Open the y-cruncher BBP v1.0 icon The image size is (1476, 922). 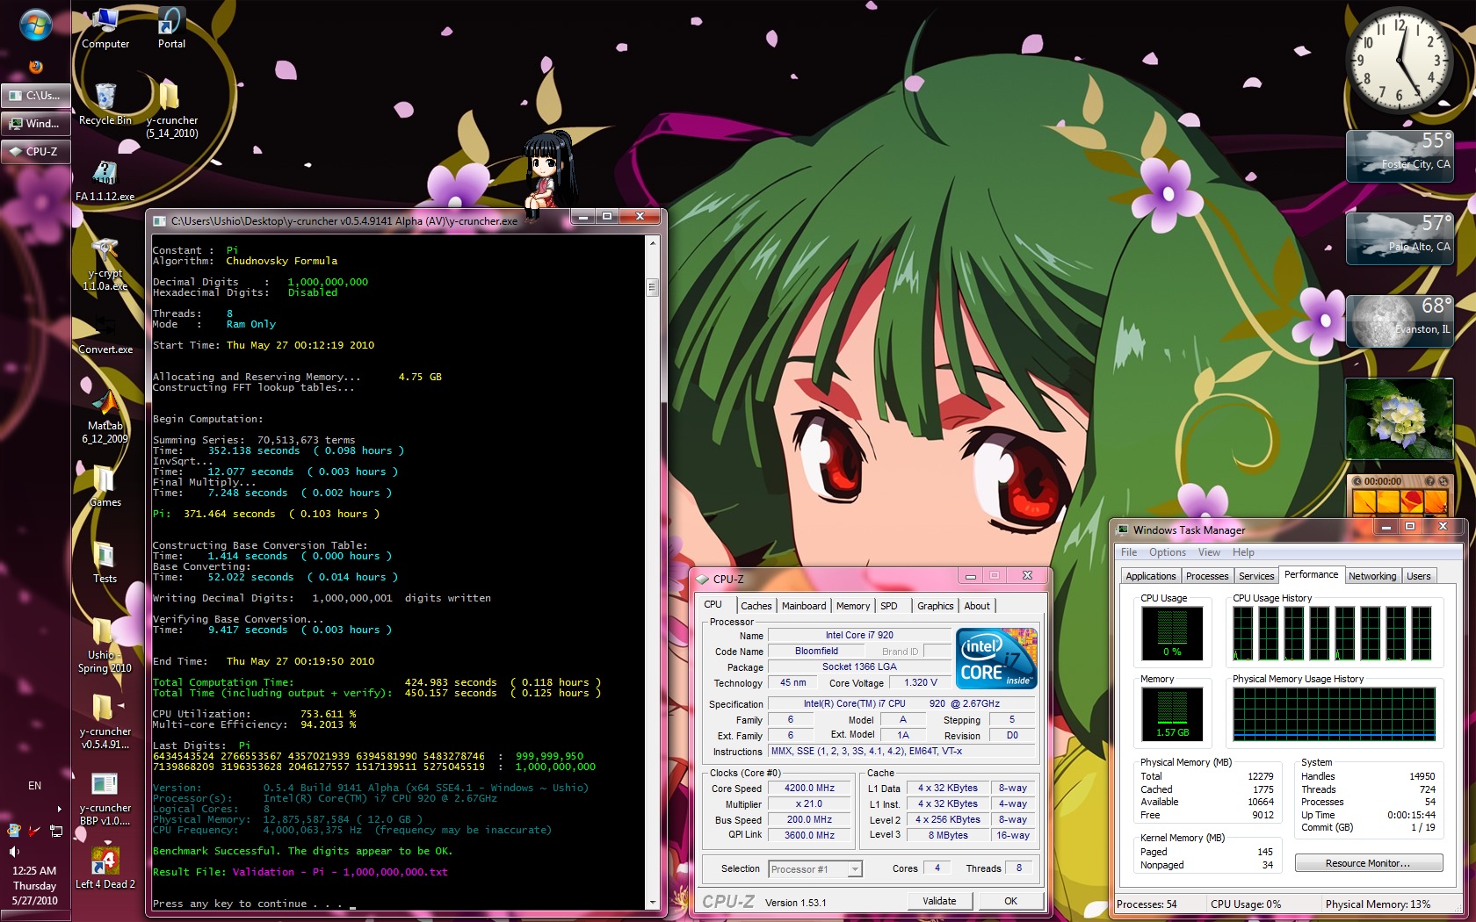pos(105,798)
